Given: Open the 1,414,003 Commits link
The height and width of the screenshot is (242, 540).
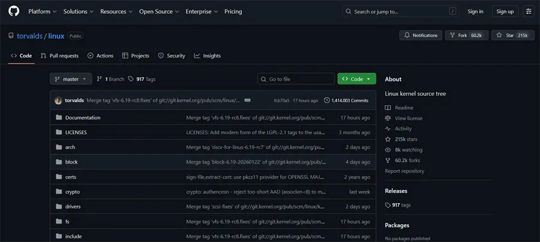Looking at the screenshot, I should (346, 101).
